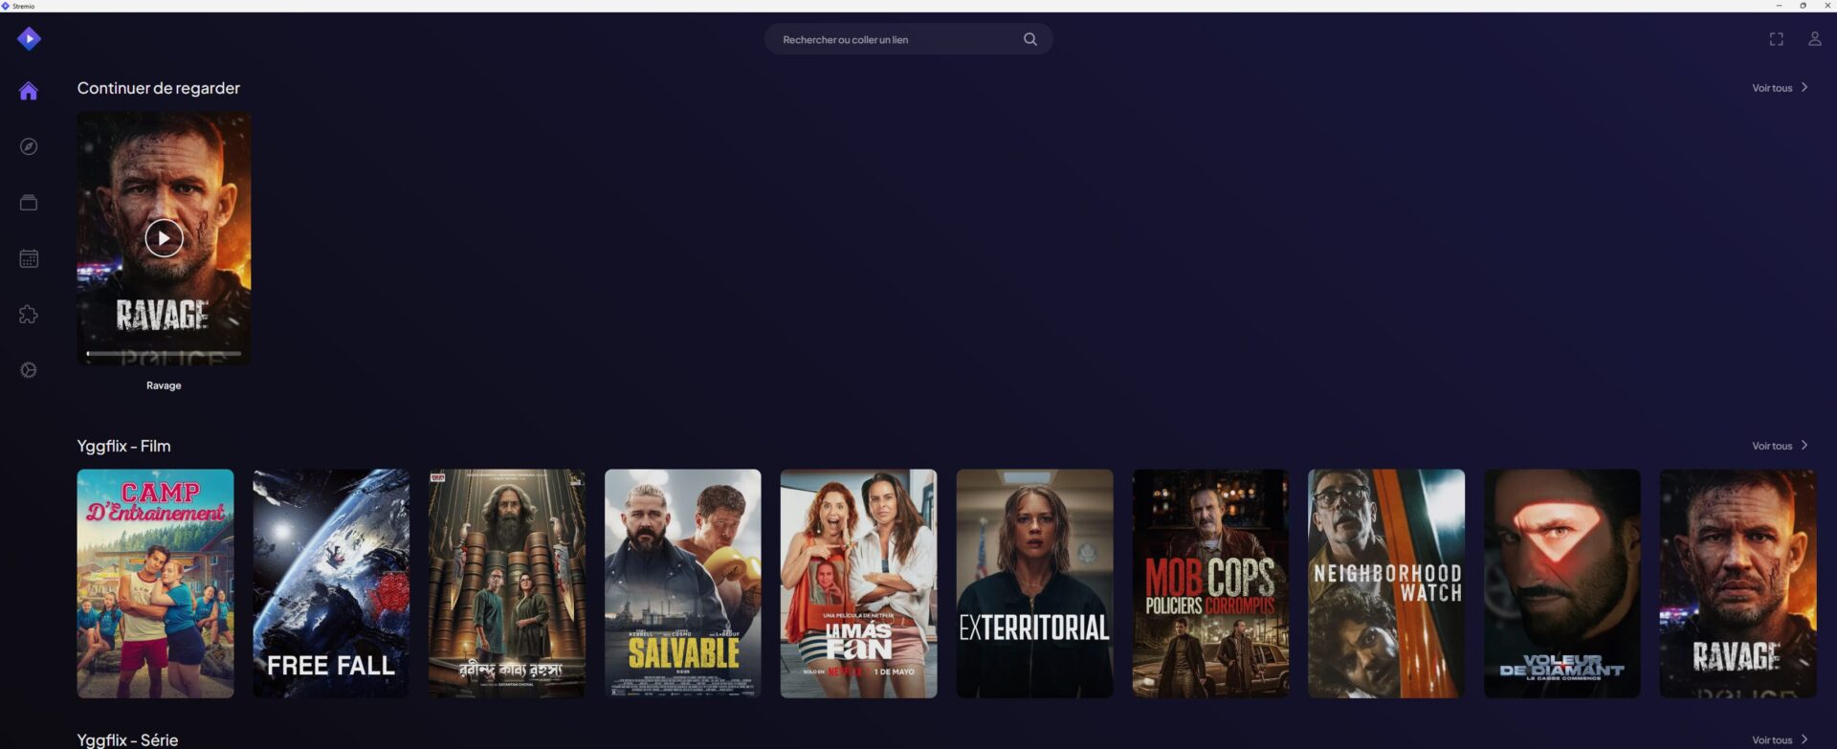
Task: Open the Free Fall poster
Action: pyautogui.click(x=331, y=584)
